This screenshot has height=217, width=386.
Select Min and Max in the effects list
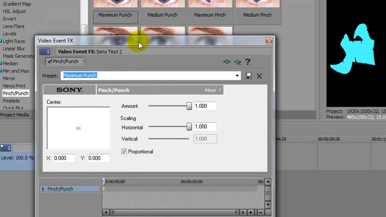pyautogui.click(x=16, y=71)
